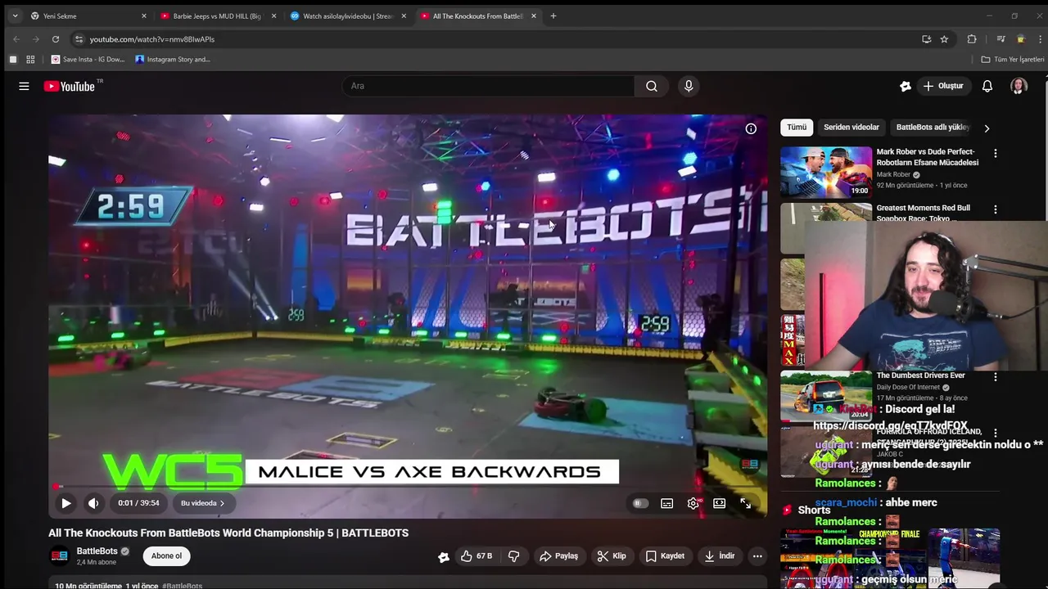Click the search magnifier button

(652, 86)
